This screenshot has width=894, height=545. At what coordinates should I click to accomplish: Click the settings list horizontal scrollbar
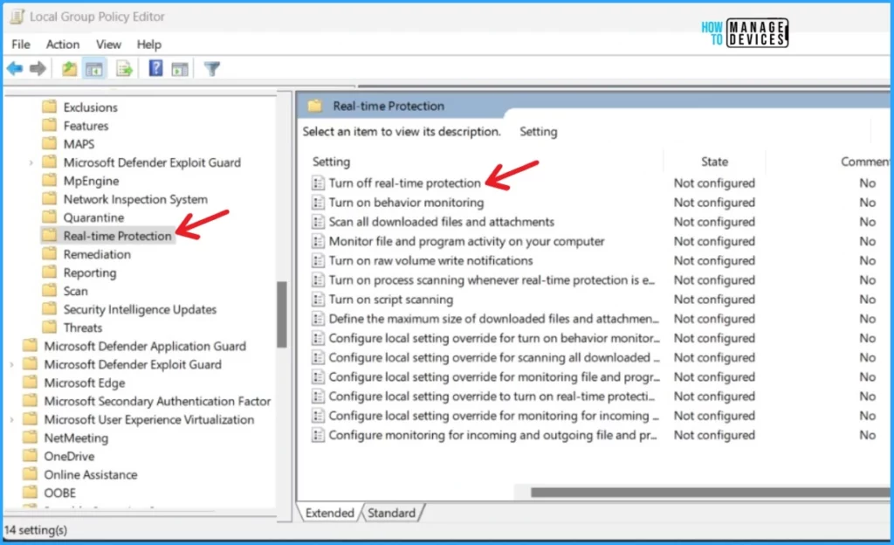[710, 492]
